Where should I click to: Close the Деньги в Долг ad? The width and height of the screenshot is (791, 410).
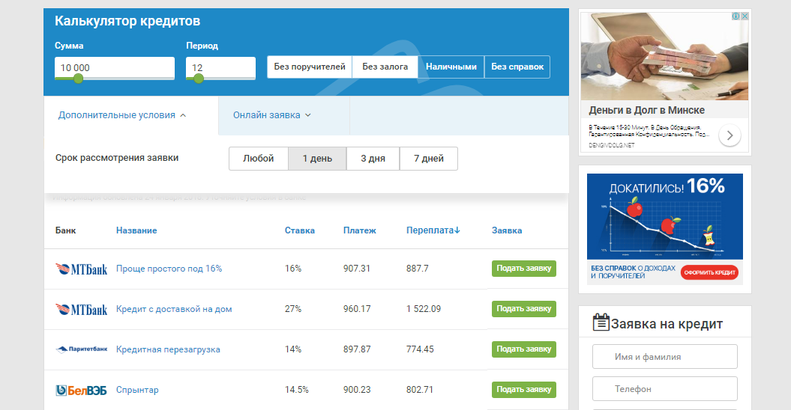pos(745,16)
